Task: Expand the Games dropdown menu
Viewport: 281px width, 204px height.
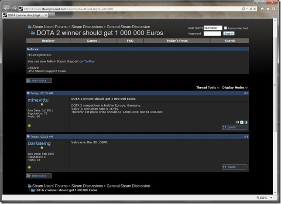Action: pos(93,41)
